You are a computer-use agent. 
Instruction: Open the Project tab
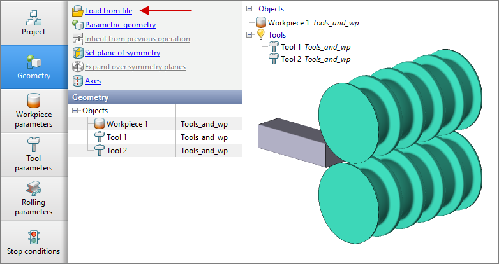33,23
